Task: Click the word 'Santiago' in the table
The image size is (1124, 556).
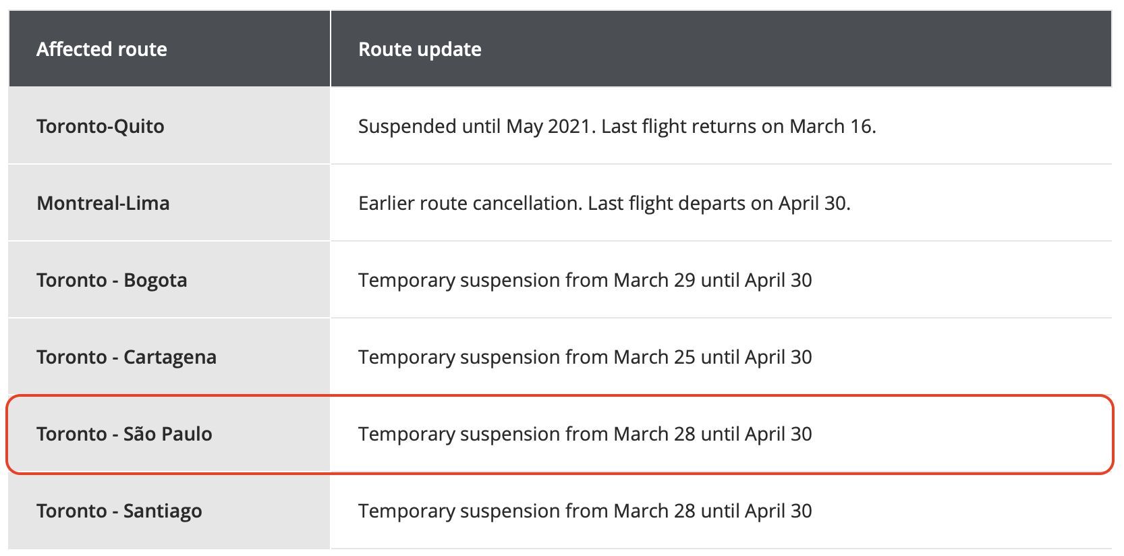Action: point(163,511)
